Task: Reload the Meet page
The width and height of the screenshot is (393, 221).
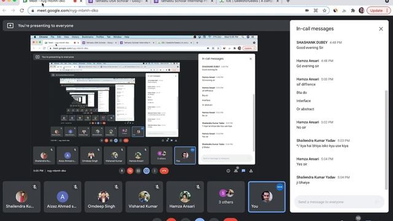Action: pos(22,10)
